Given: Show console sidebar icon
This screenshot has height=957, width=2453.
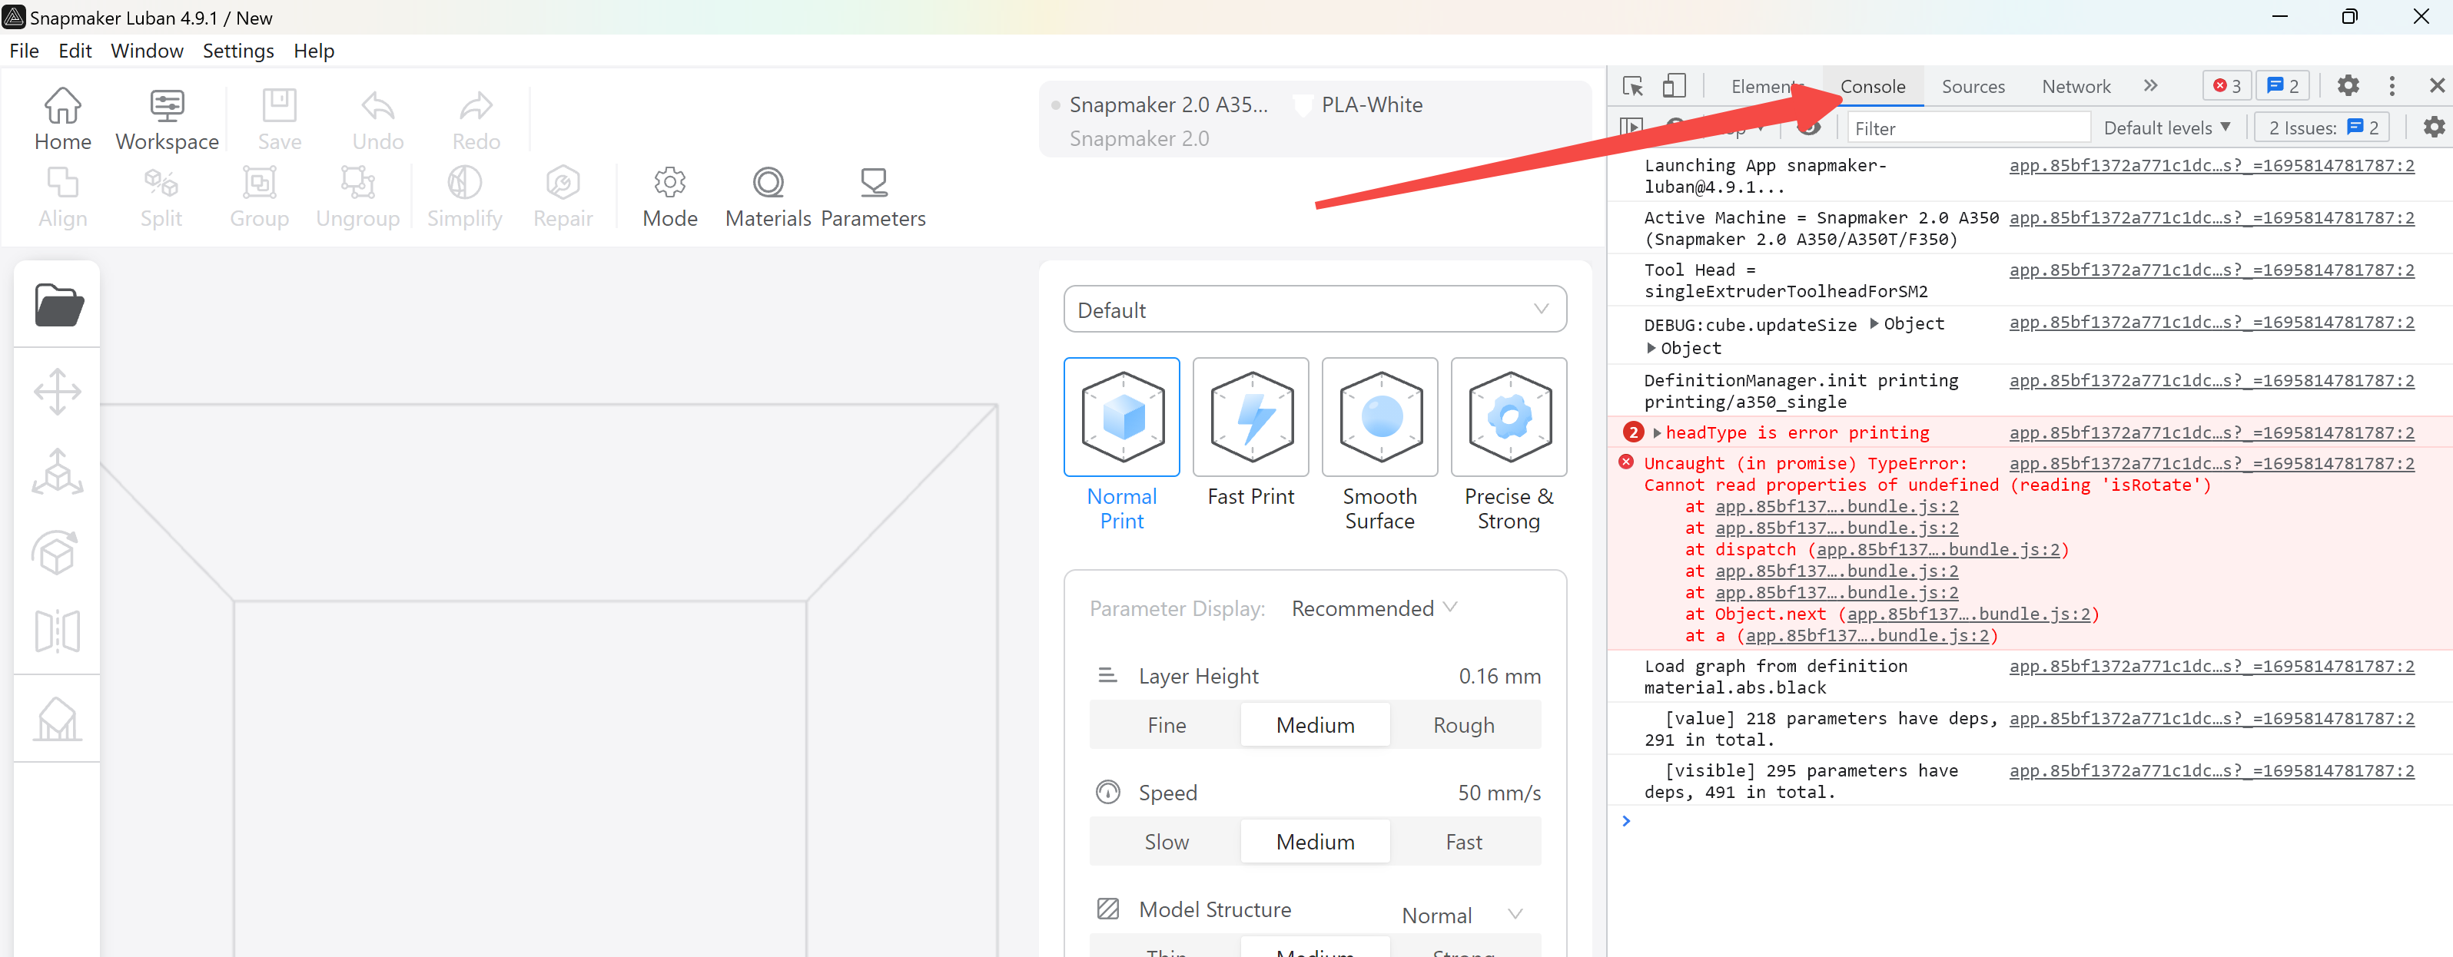Looking at the screenshot, I should [x=1631, y=127].
